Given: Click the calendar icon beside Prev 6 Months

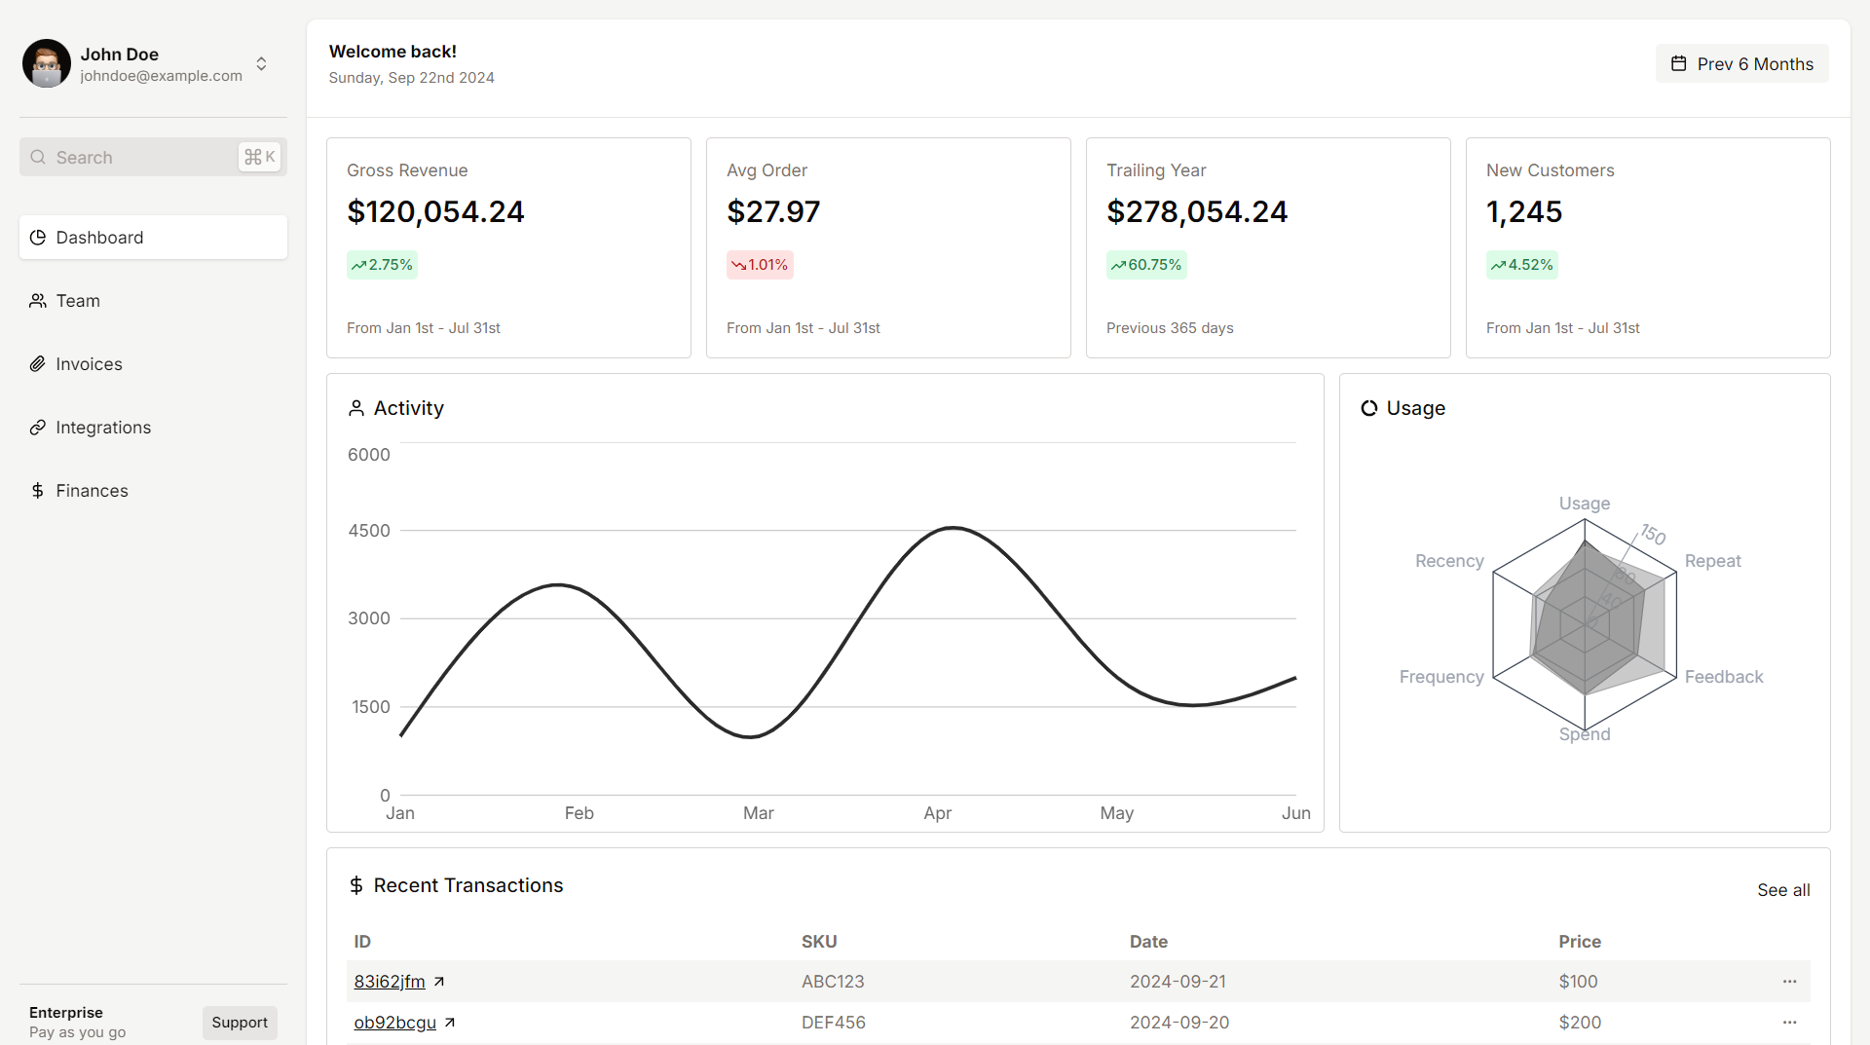Looking at the screenshot, I should coord(1679,63).
